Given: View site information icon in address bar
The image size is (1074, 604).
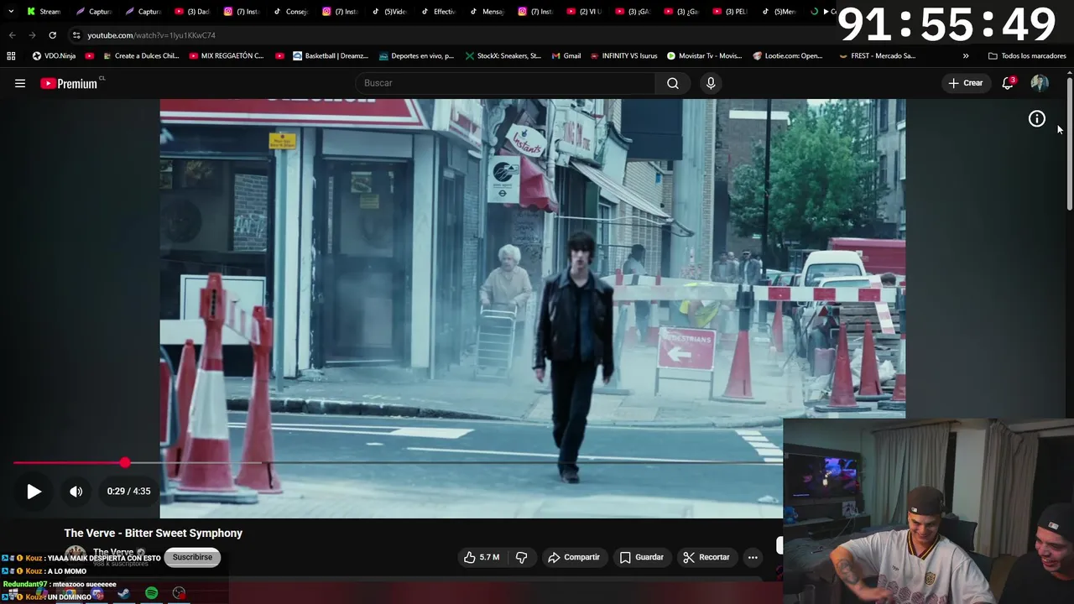Looking at the screenshot, I should (76, 35).
